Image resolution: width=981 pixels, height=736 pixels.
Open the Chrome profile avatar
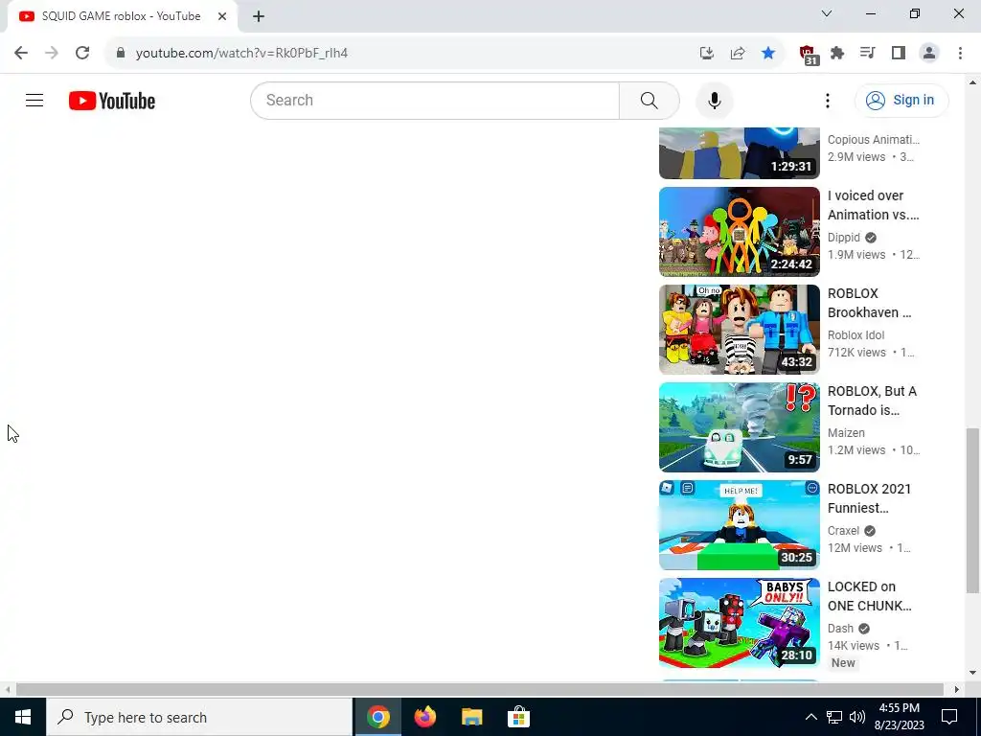pos(929,53)
